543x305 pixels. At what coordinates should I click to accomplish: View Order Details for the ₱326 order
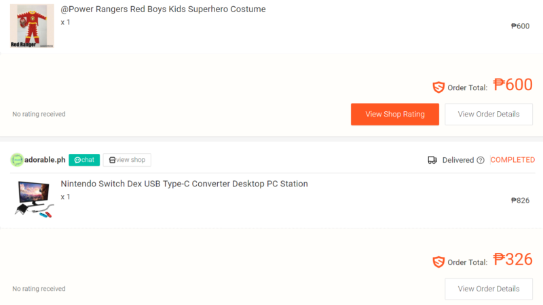click(x=489, y=289)
